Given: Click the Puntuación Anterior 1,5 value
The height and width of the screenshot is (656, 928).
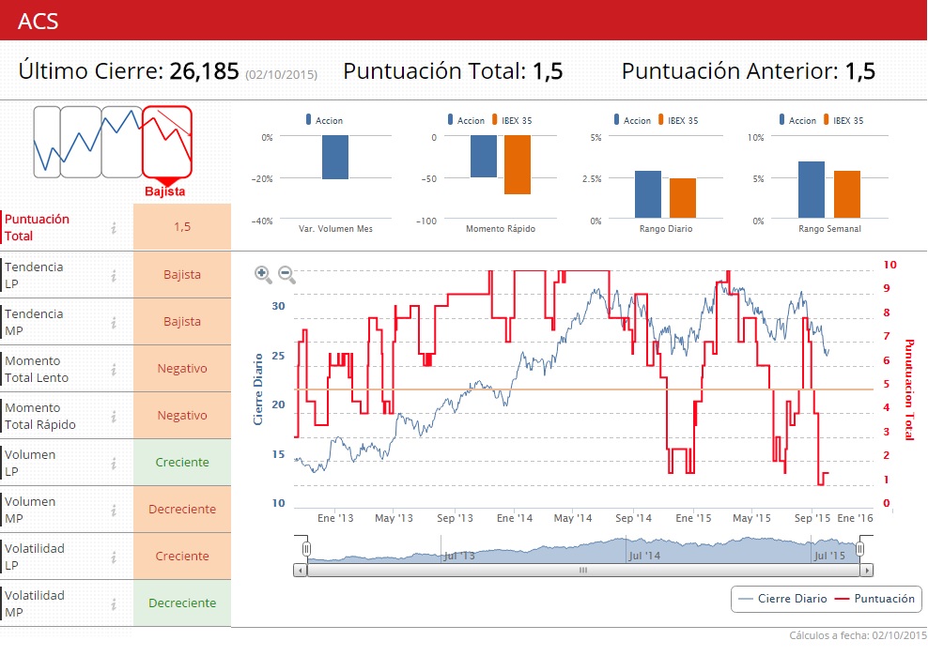Looking at the screenshot, I should [860, 71].
